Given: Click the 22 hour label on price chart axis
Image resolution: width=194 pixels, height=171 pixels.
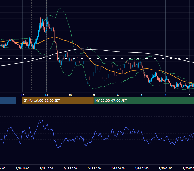Looking at the screenshot, I should tap(94, 95).
